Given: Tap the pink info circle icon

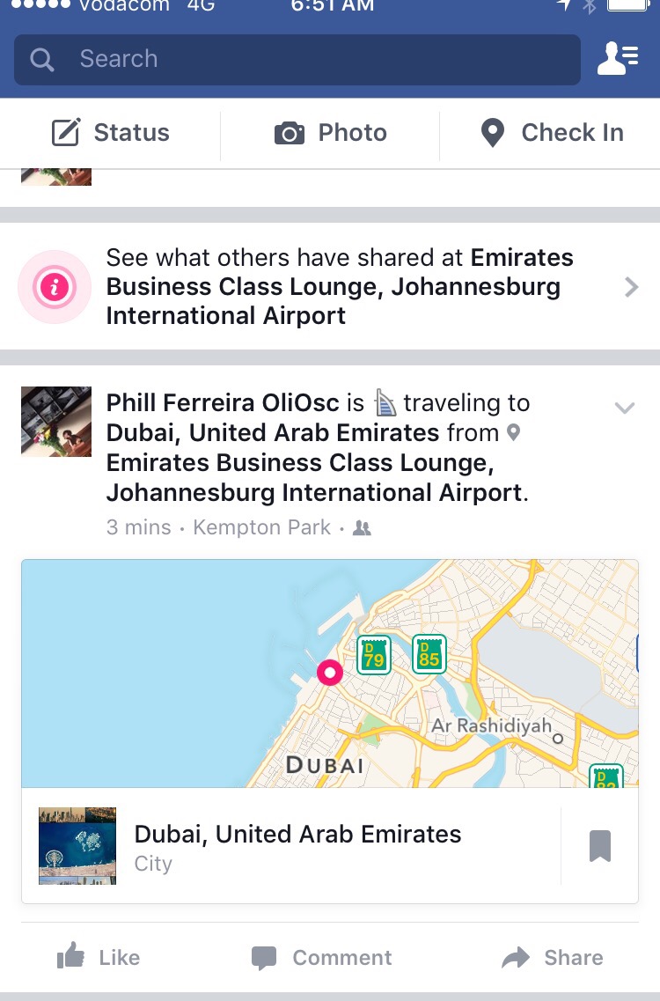Looking at the screenshot, I should [x=55, y=287].
